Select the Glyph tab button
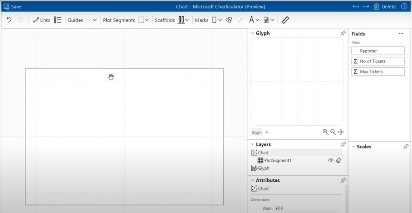This screenshot has width=412, height=213. click(x=257, y=132)
